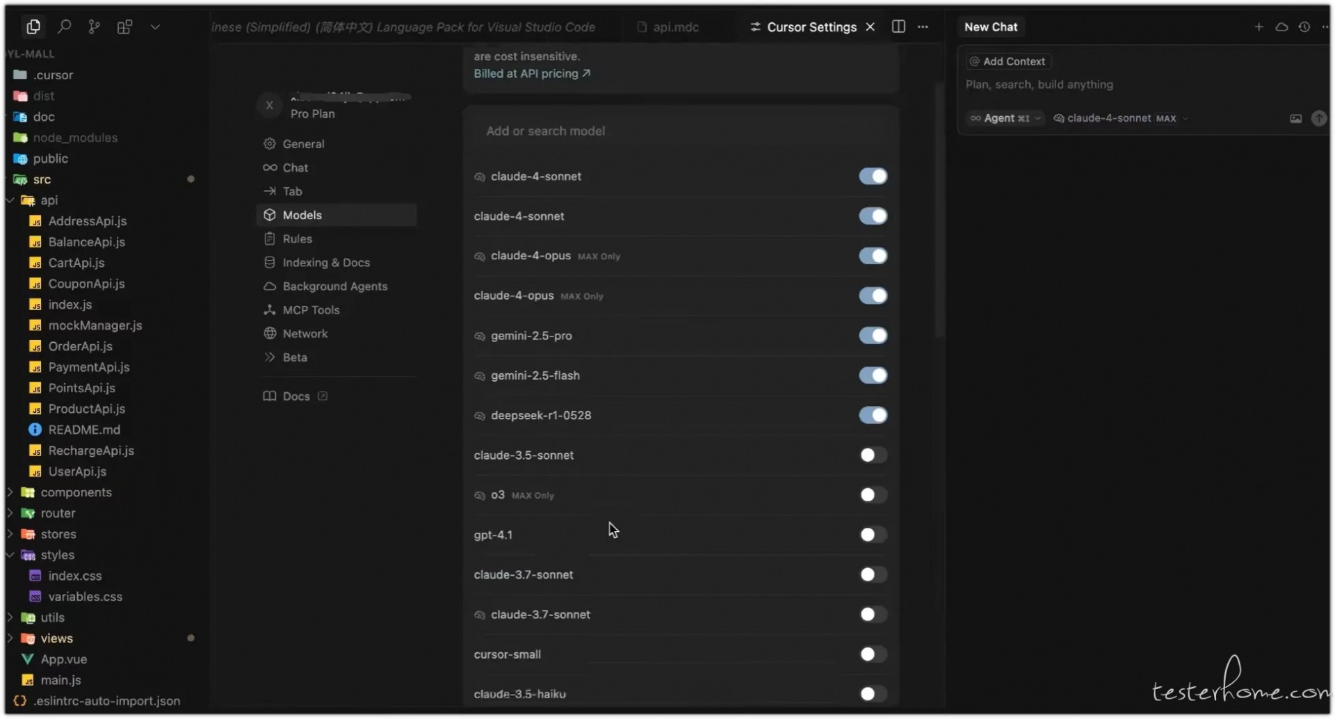Screen dimensions: 1335x719
Task: Switch to the Language Pack tab
Action: [x=403, y=26]
